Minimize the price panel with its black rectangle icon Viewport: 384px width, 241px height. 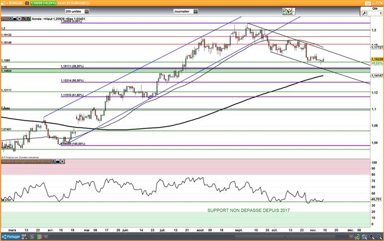pos(15,19)
